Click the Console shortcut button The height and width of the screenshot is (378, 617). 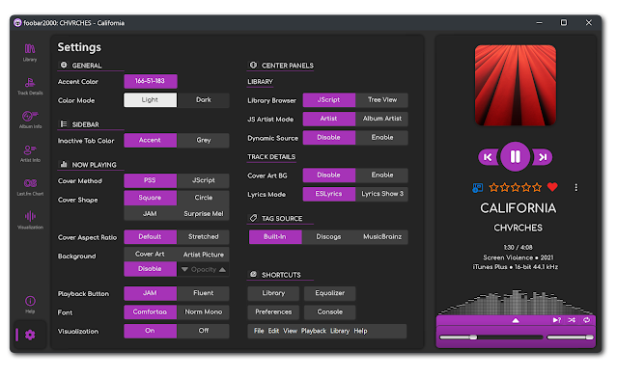tap(330, 312)
